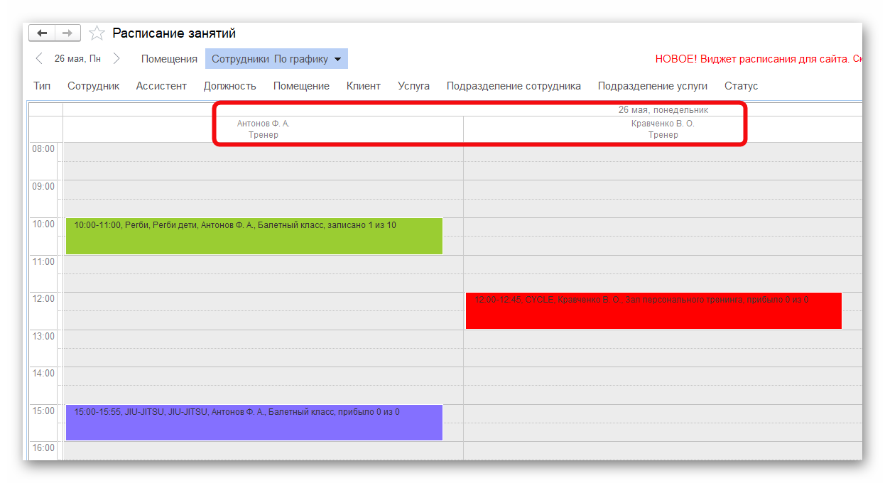Screen dimensions: 885x483
Task: Click the Кравченко В. О. column header
Action: coord(662,129)
